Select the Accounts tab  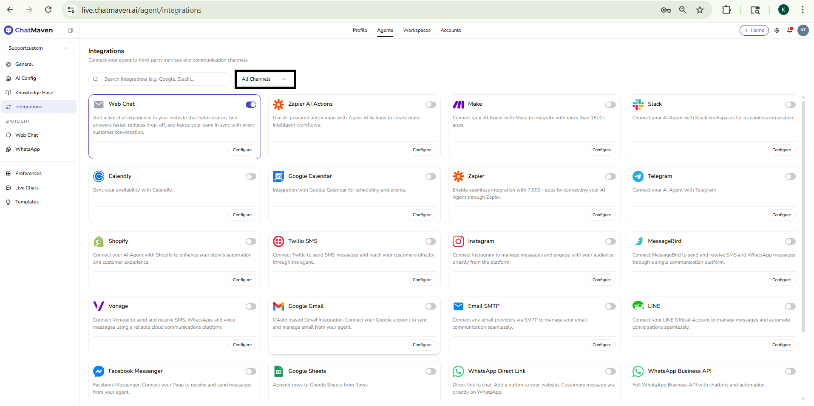click(x=451, y=30)
